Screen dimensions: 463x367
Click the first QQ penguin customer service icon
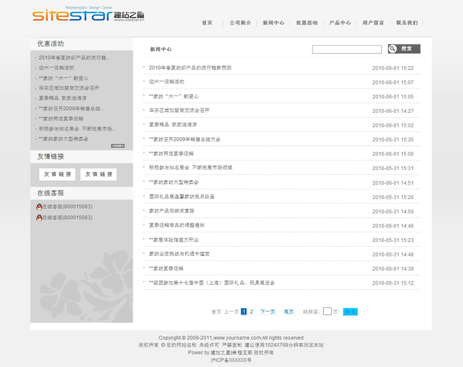tap(39, 207)
